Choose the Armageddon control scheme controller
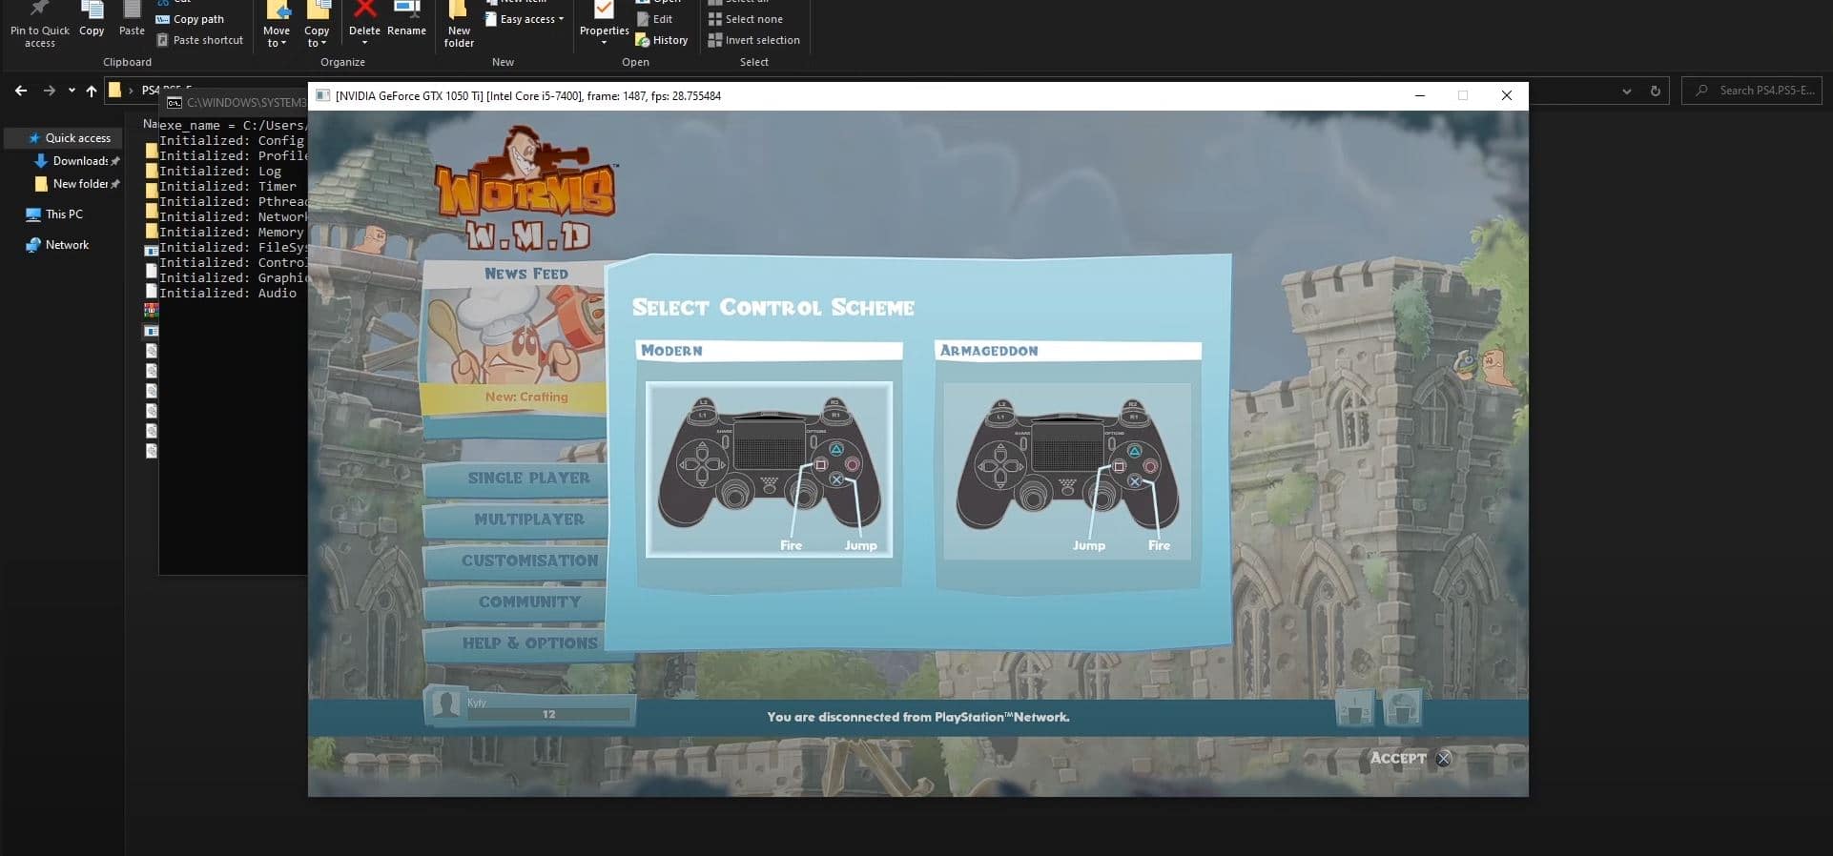Screen dimensions: 1833x856 point(1067,470)
